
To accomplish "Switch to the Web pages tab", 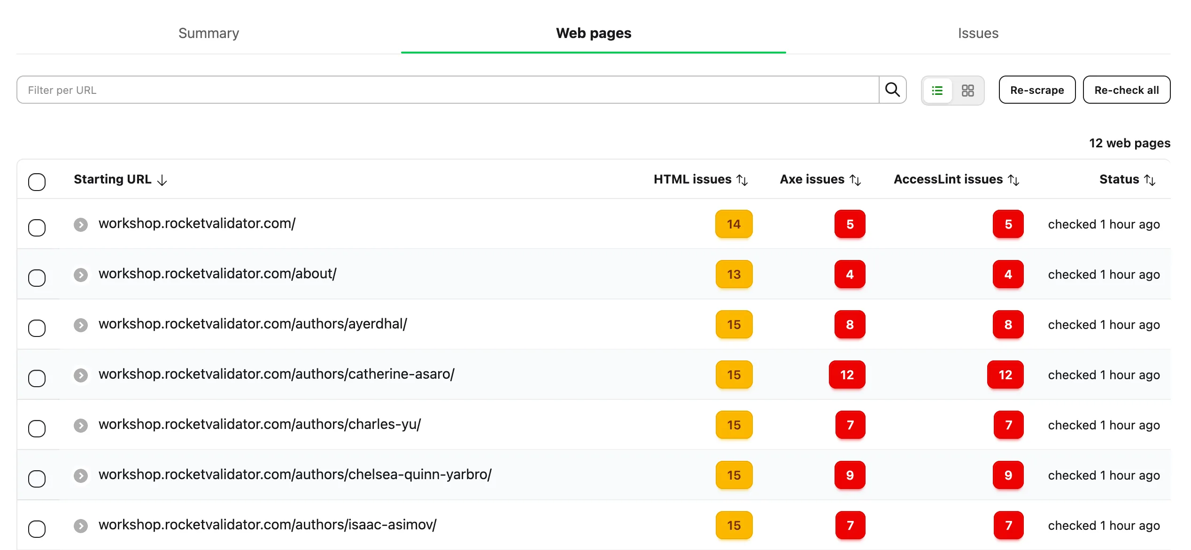I will pyautogui.click(x=594, y=33).
